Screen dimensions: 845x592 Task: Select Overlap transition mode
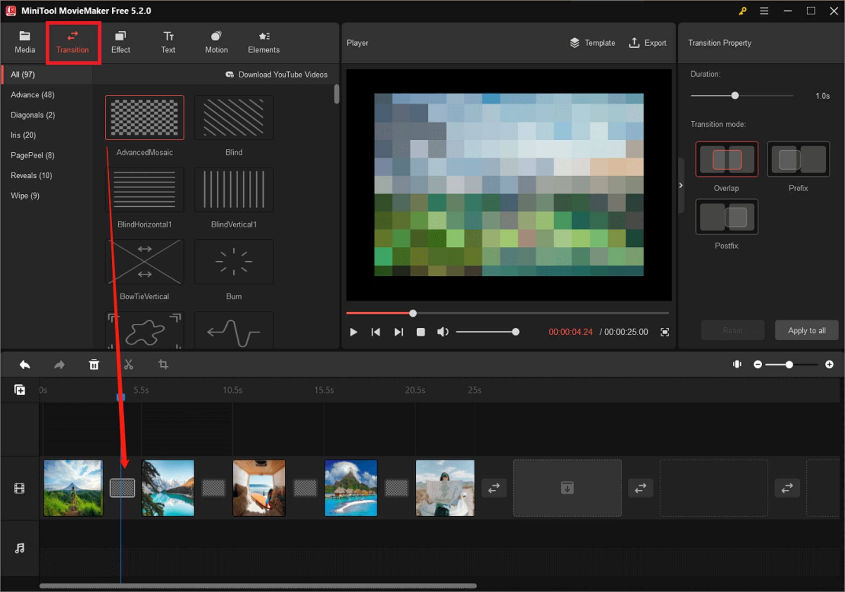(x=726, y=159)
